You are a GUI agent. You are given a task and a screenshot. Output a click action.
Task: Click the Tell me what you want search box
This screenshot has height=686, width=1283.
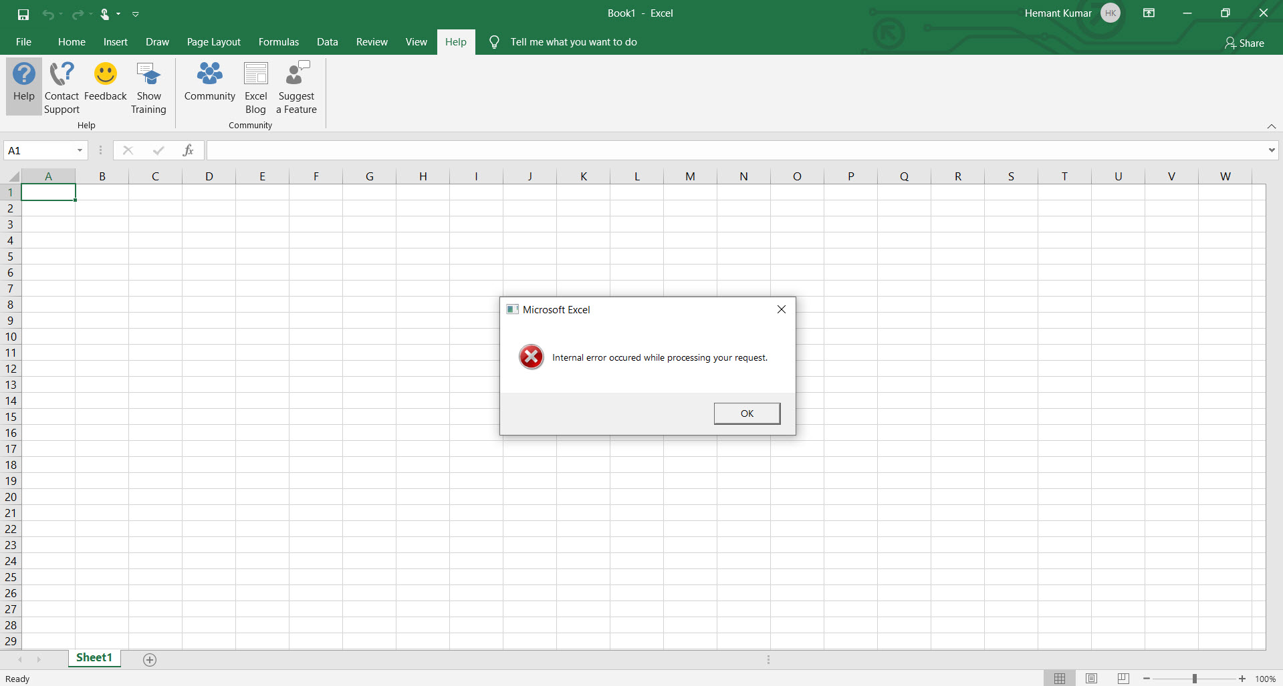(574, 42)
